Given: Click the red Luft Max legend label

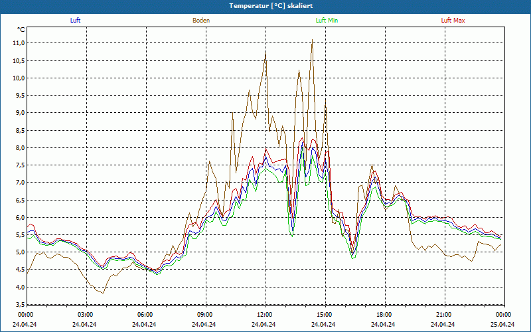Looking at the screenshot, I should point(453,21).
